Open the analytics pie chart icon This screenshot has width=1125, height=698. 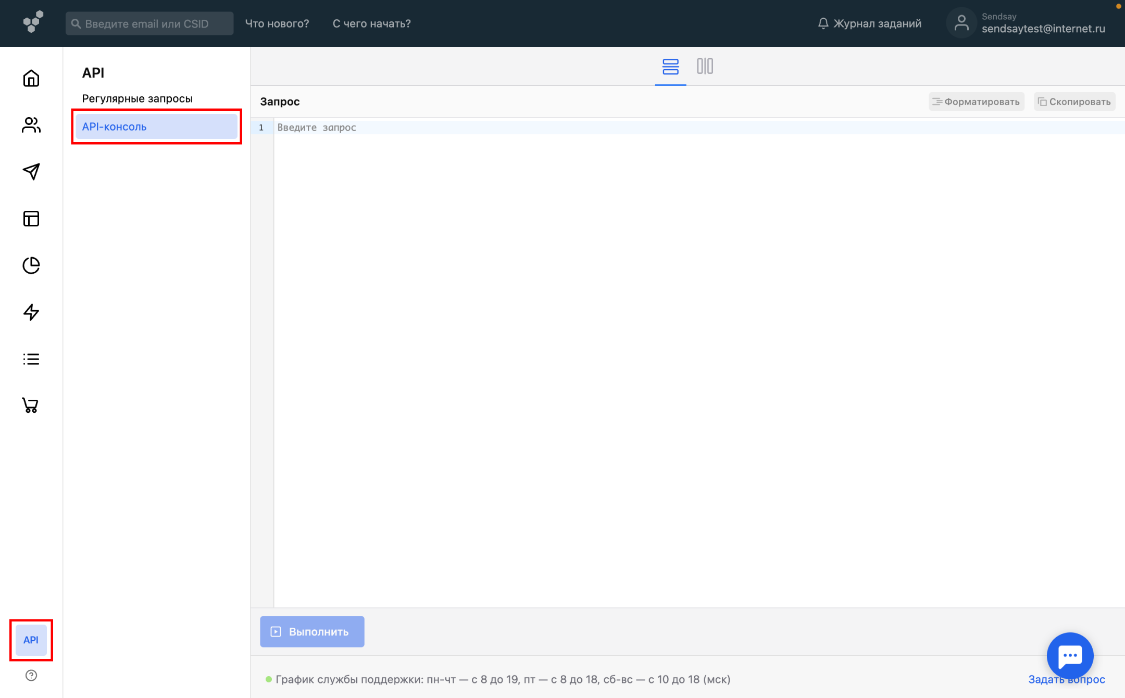[x=31, y=265]
